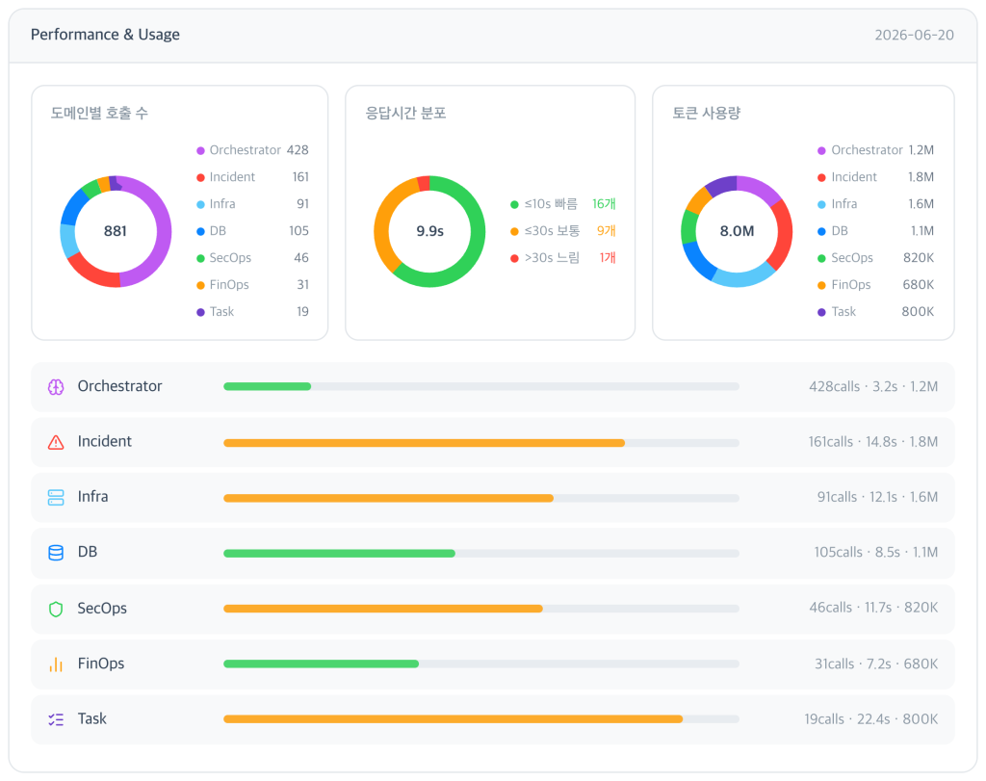The width and height of the screenshot is (986, 781).
Task: Select the ≤10s 빠름 legend entry
Action: [x=562, y=204]
